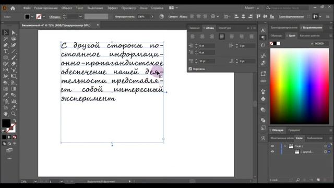Click the Обводка link in control bar
The image size is (334, 188).
[54, 17]
